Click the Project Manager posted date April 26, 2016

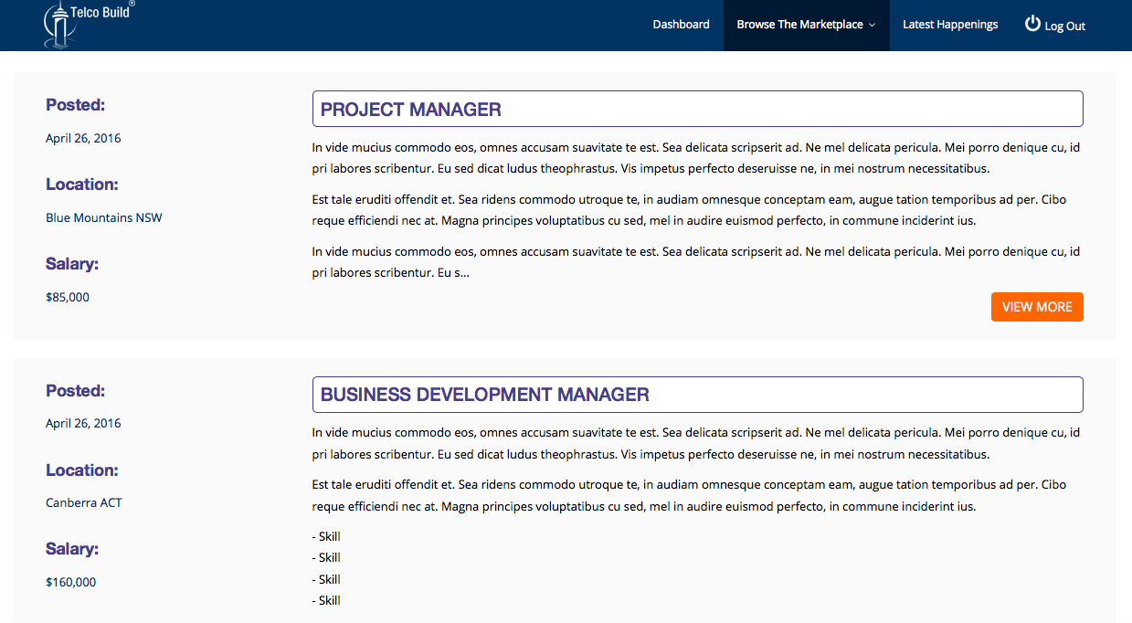point(83,138)
